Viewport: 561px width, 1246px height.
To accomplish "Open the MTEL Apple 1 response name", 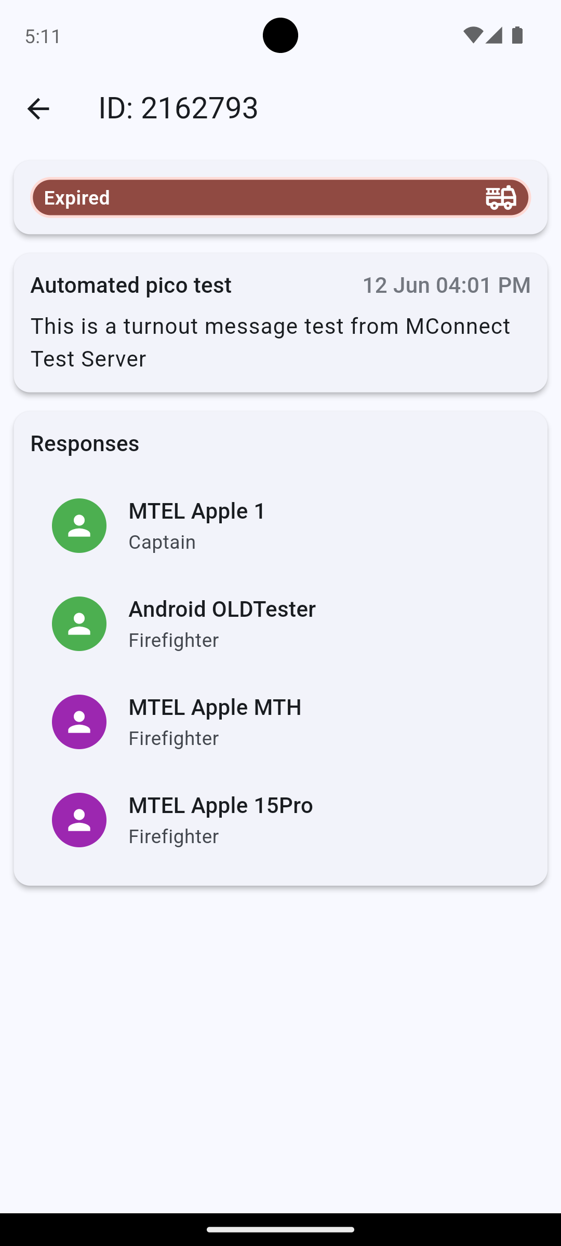I will pyautogui.click(x=197, y=511).
